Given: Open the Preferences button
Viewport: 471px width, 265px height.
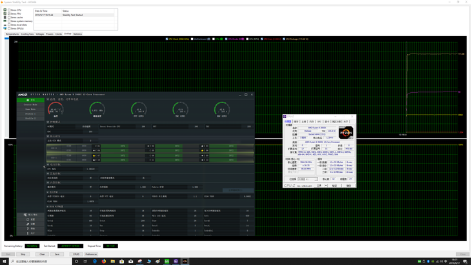Looking at the screenshot, I should tap(91, 254).
